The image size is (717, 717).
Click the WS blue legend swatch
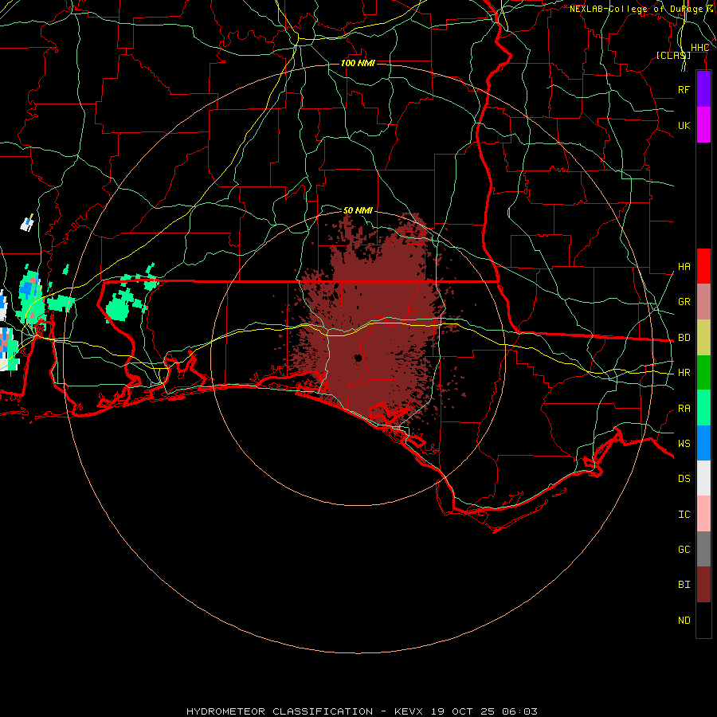point(703,443)
